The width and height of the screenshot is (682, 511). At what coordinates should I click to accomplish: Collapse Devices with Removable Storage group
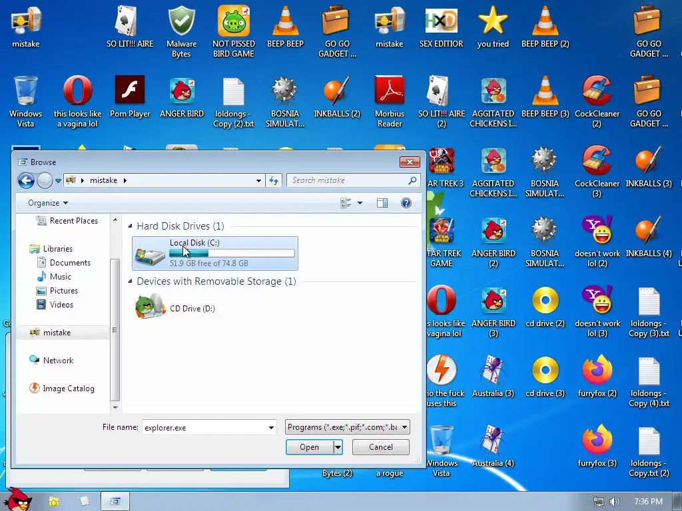[x=130, y=281]
